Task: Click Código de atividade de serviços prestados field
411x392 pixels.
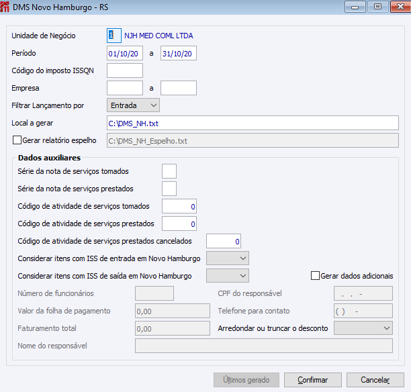Action: coord(179,224)
